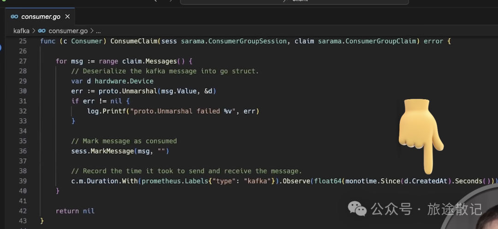
Task: Click 'hardware.Device' on line 29
Action: [x=124, y=81]
